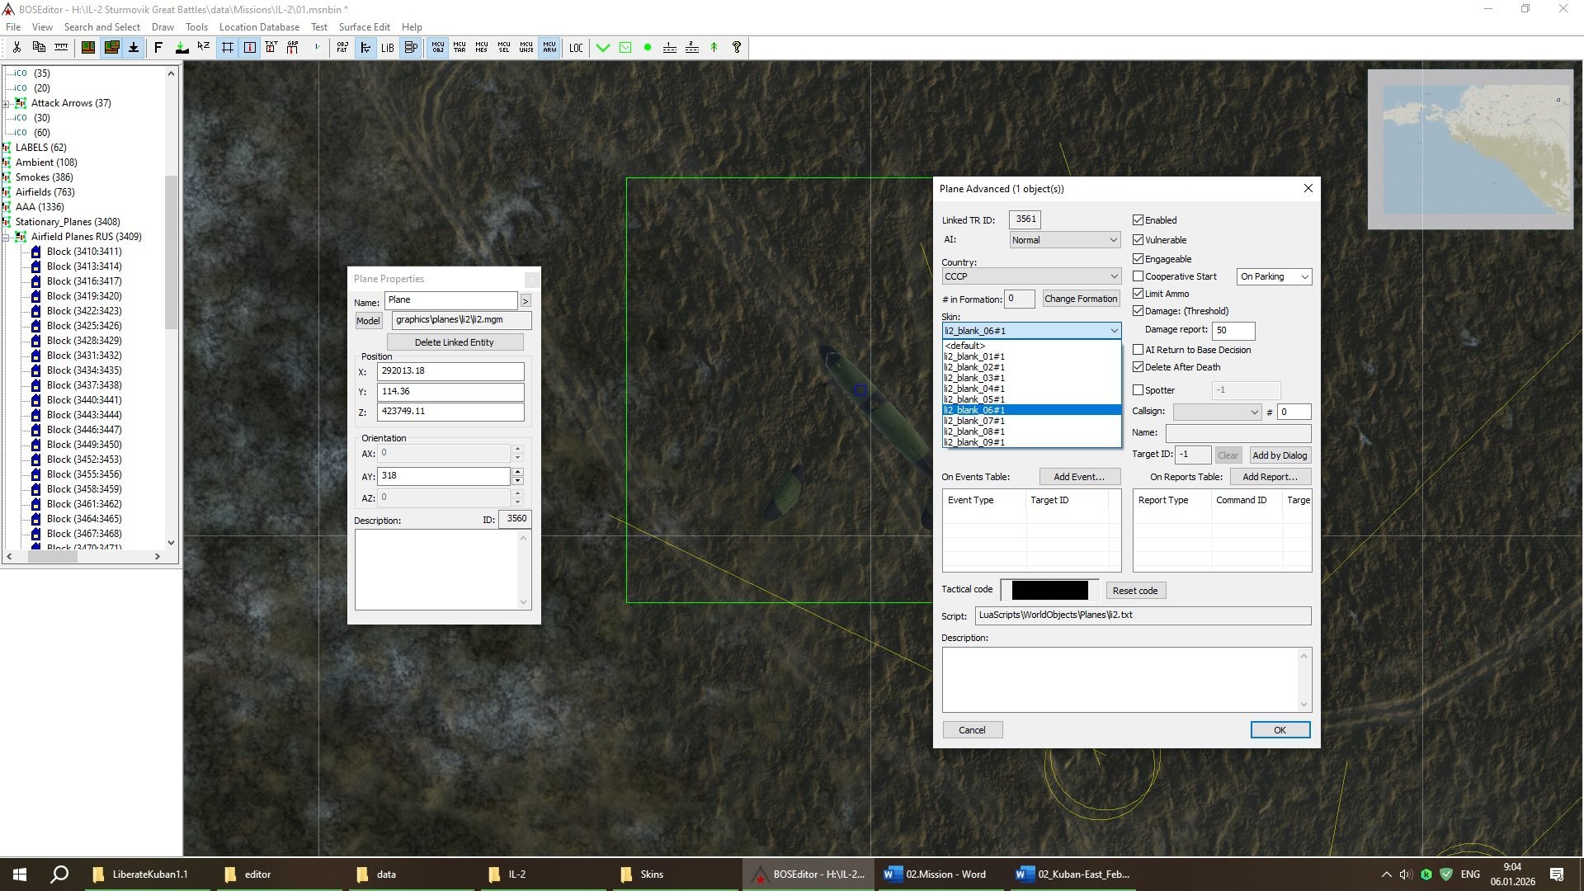Select li2_blank_03#1 from skin list

pyautogui.click(x=974, y=378)
